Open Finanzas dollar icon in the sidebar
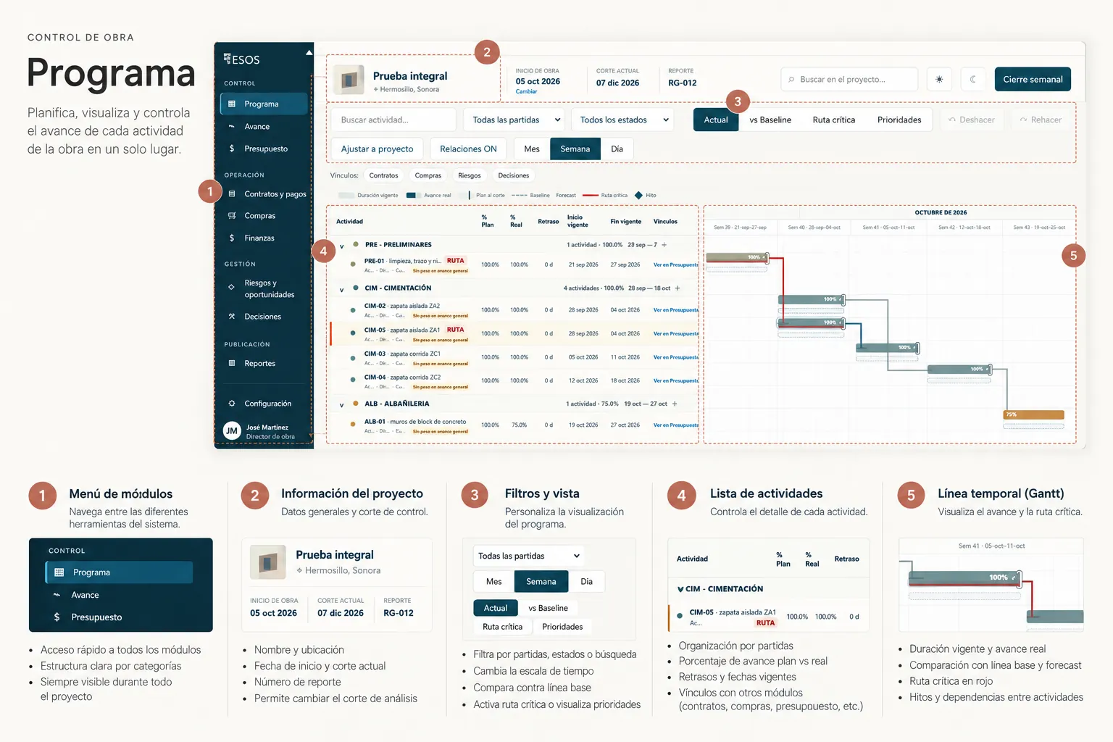 click(232, 238)
